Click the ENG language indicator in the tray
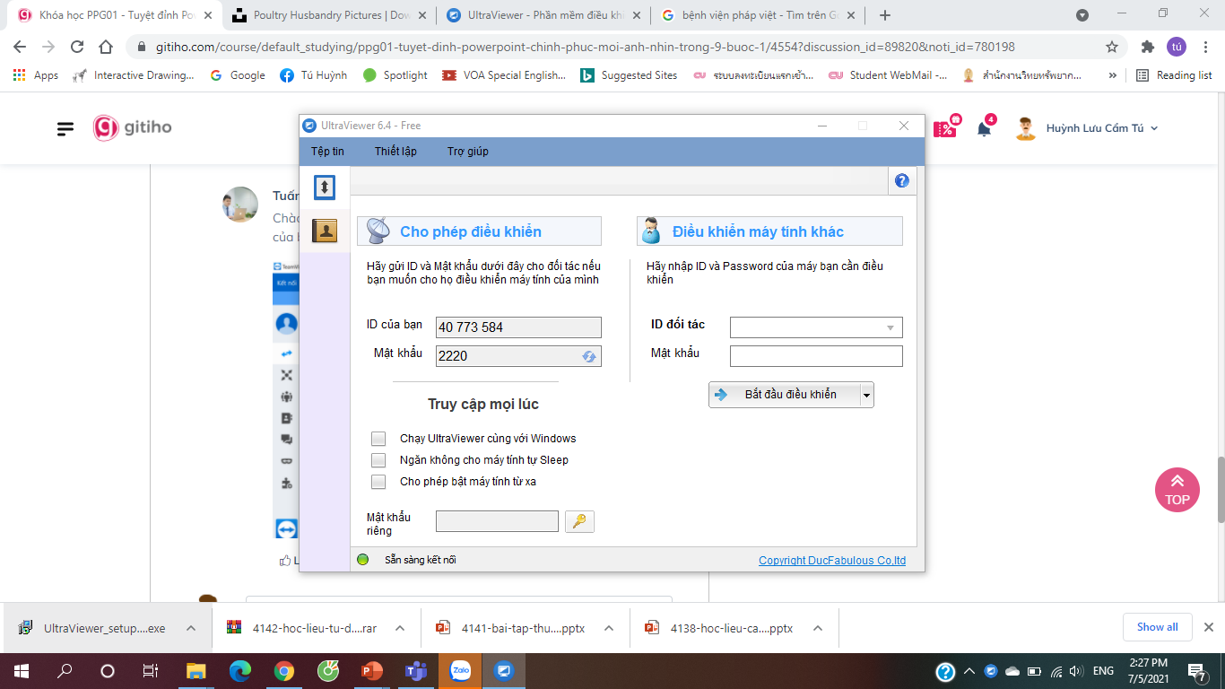This screenshot has height=689, width=1225. (x=1104, y=671)
